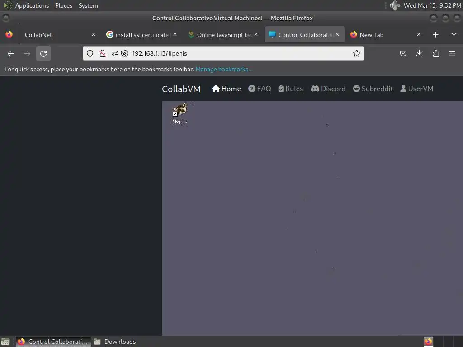Close the CollabNet tab
Image resolution: width=463 pixels, height=347 pixels.
click(93, 34)
